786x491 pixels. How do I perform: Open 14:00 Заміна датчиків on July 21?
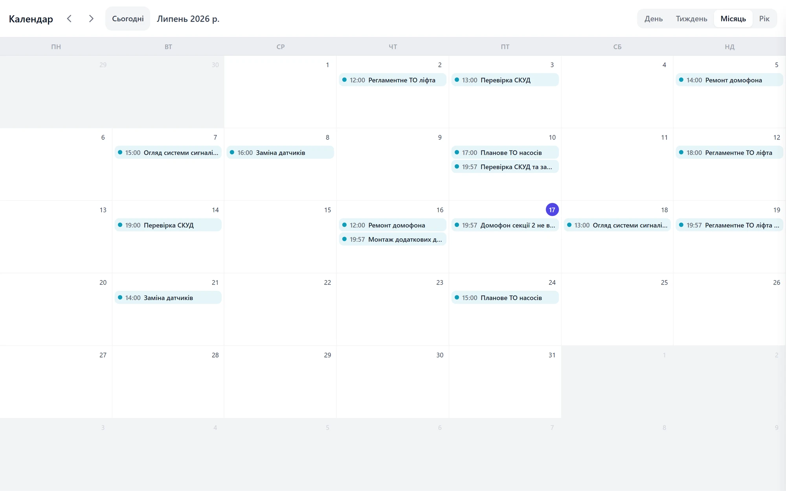[x=168, y=297]
